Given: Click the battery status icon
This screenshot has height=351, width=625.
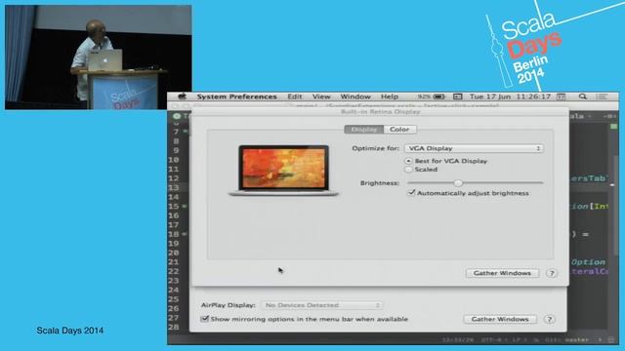Looking at the screenshot, I should tap(438, 97).
